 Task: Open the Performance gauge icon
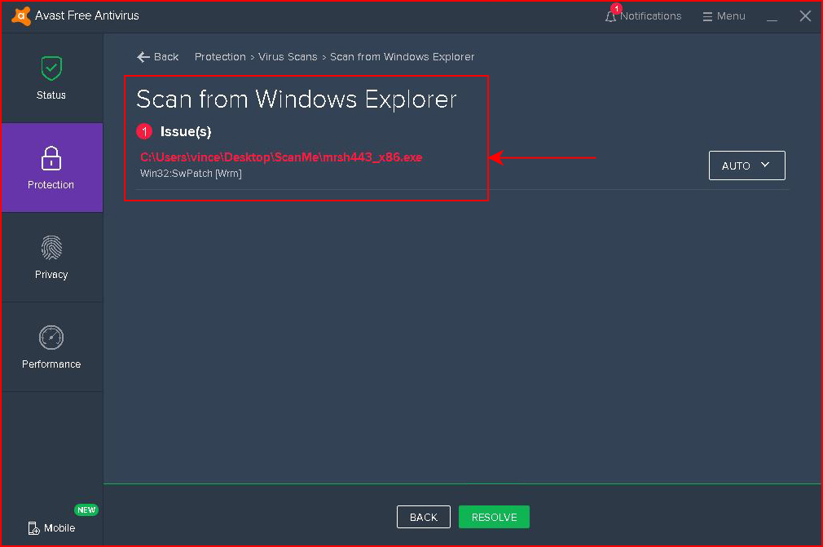51,337
